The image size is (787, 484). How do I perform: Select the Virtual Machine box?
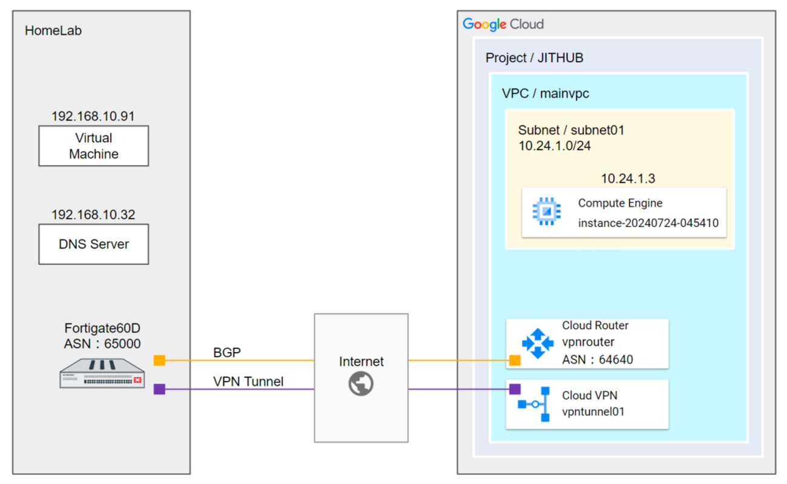click(x=93, y=146)
